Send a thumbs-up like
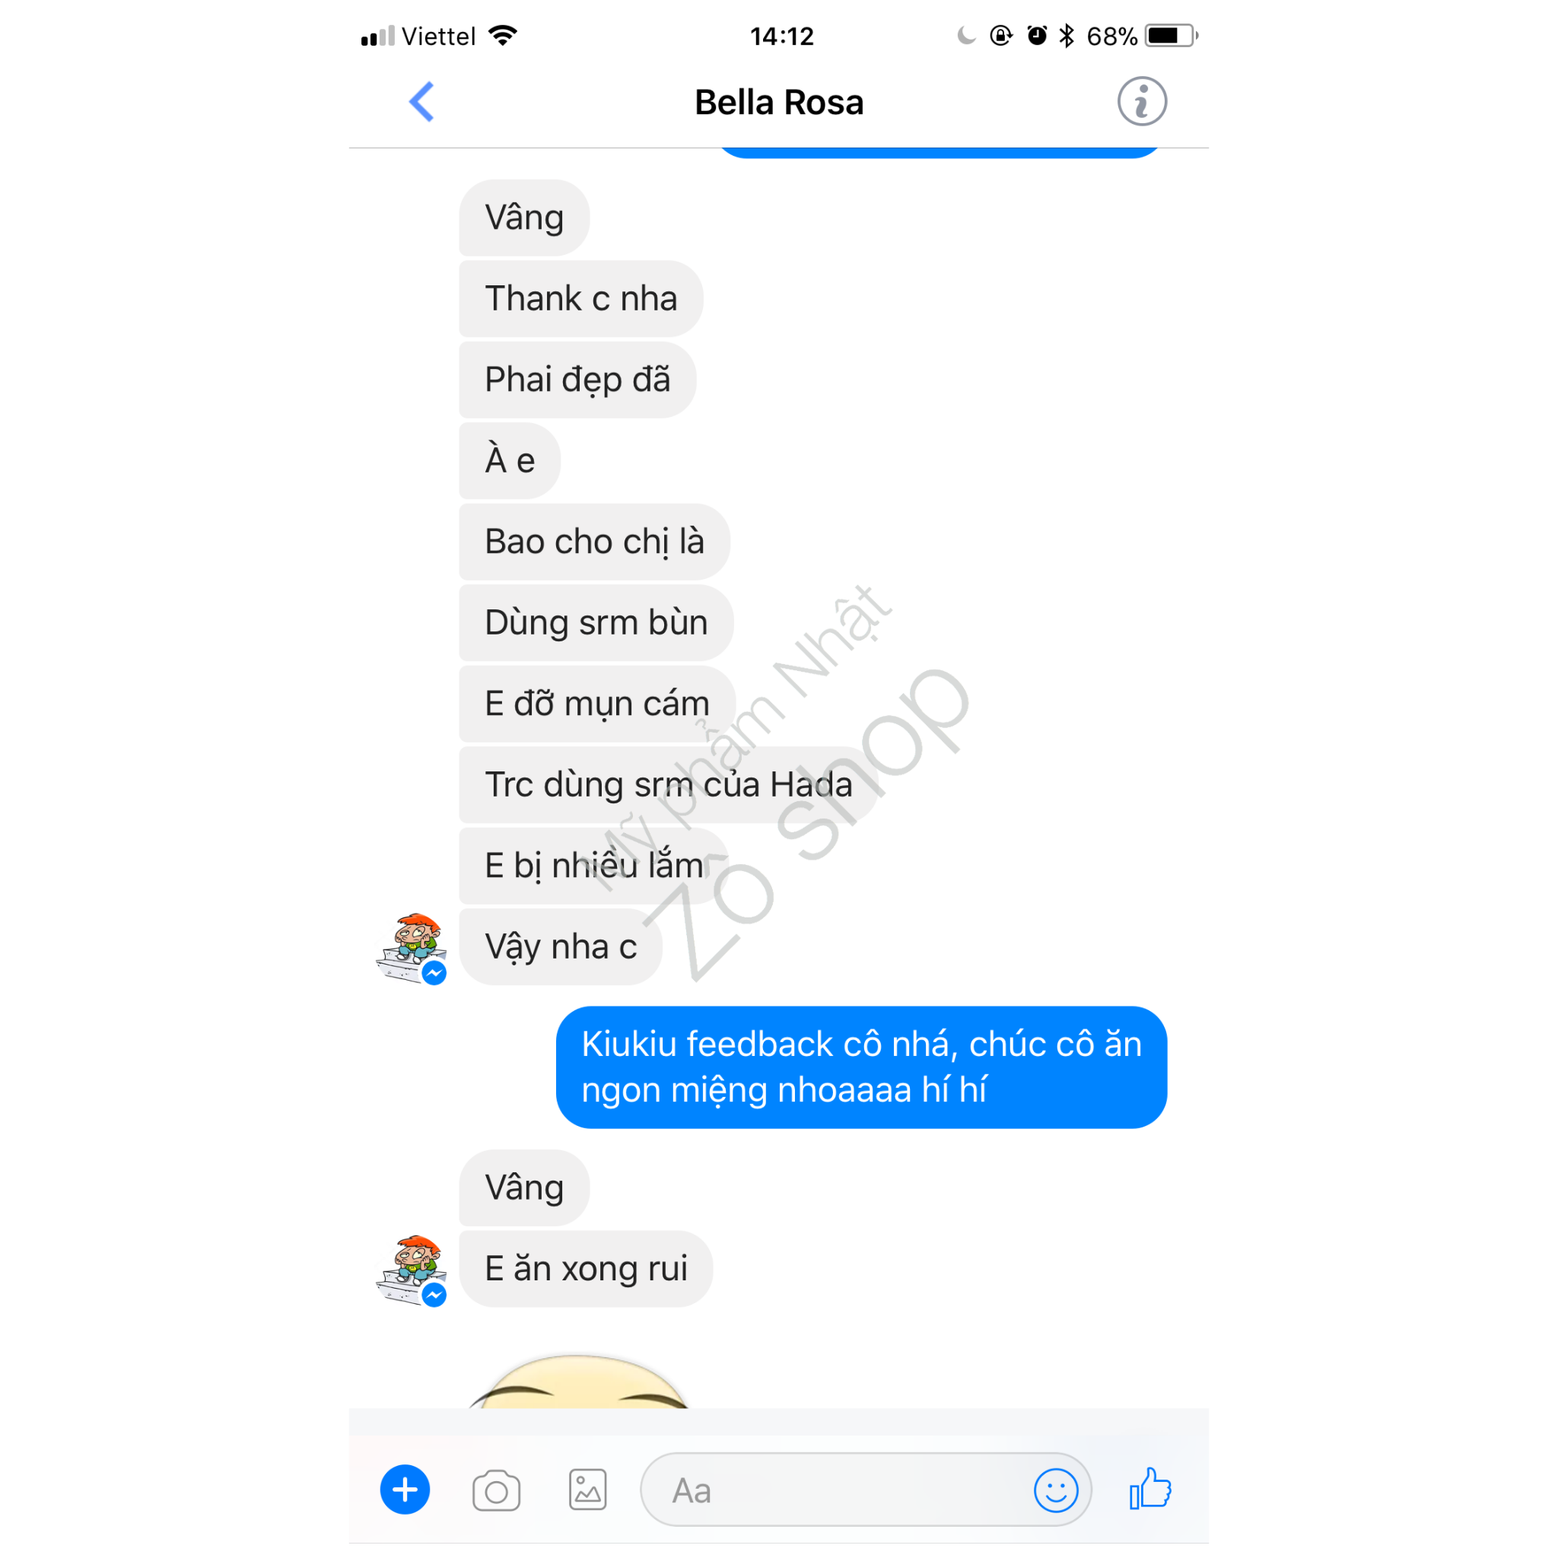1558x1558 pixels. tap(1151, 1488)
